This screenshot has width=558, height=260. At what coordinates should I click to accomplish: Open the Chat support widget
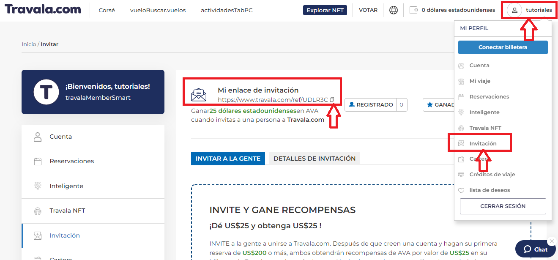click(535, 249)
